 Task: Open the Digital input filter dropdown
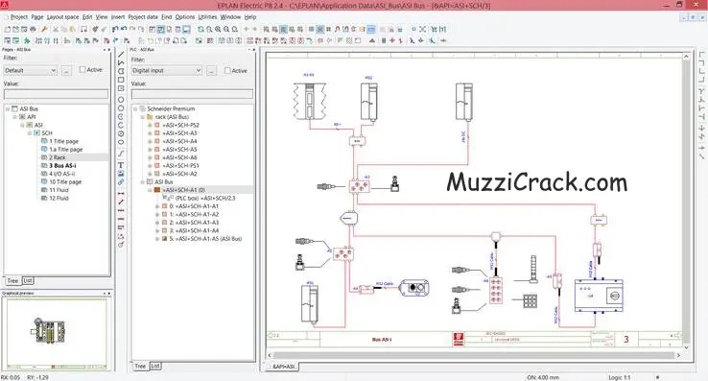tap(167, 70)
